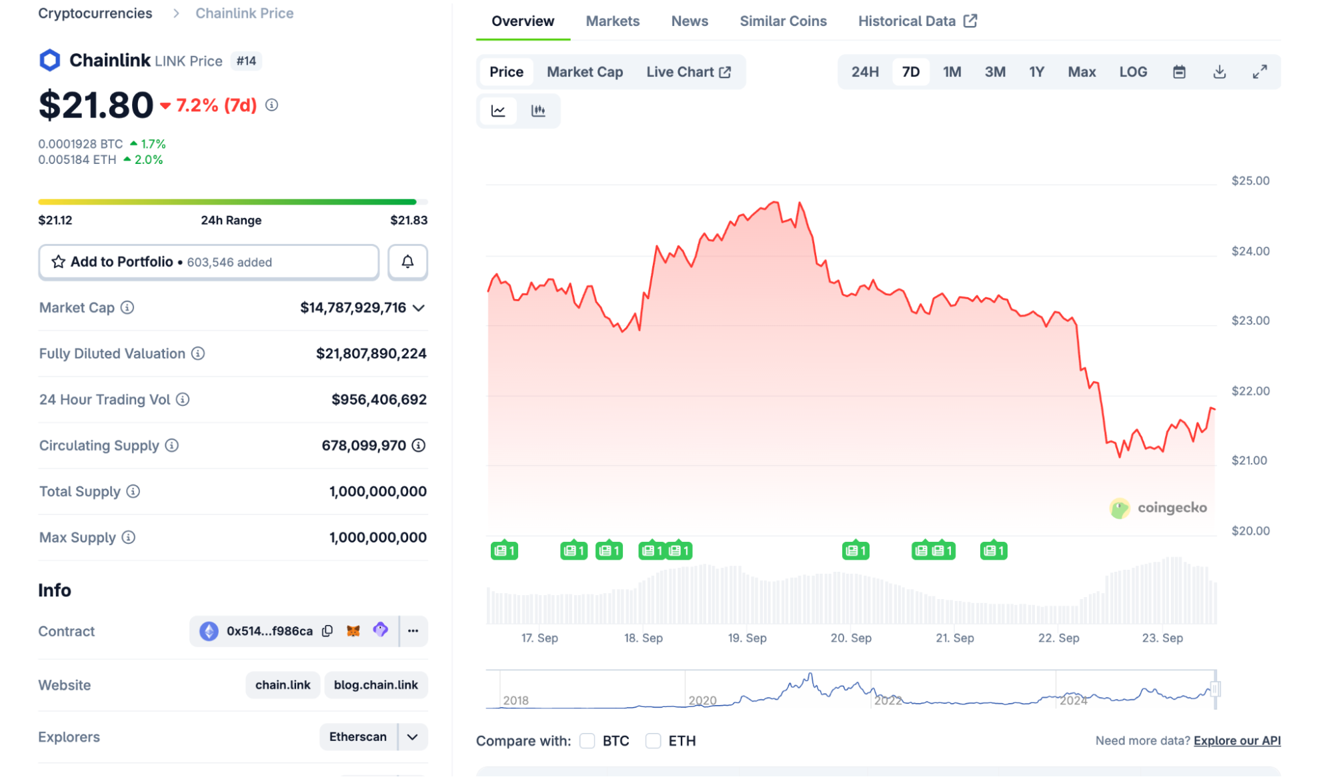
Task: Check the BTC compare checkbox
Action: (587, 741)
